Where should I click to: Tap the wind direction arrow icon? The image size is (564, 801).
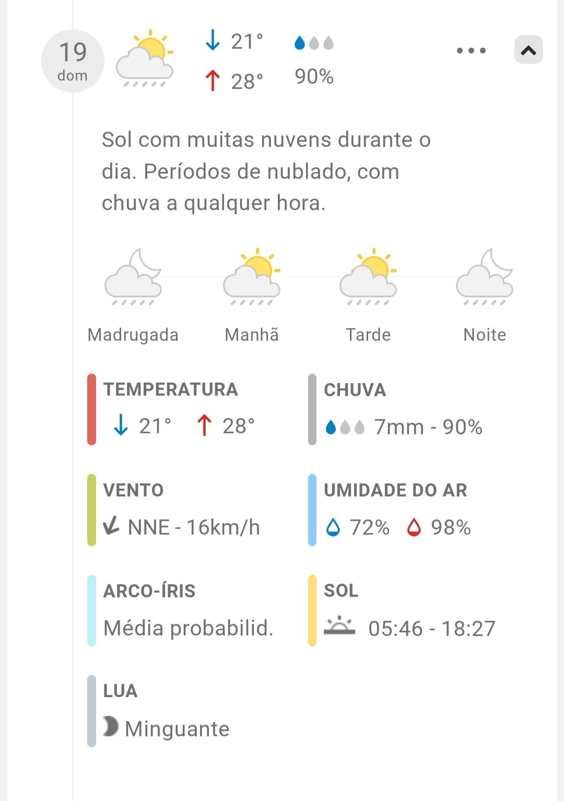coord(111,526)
